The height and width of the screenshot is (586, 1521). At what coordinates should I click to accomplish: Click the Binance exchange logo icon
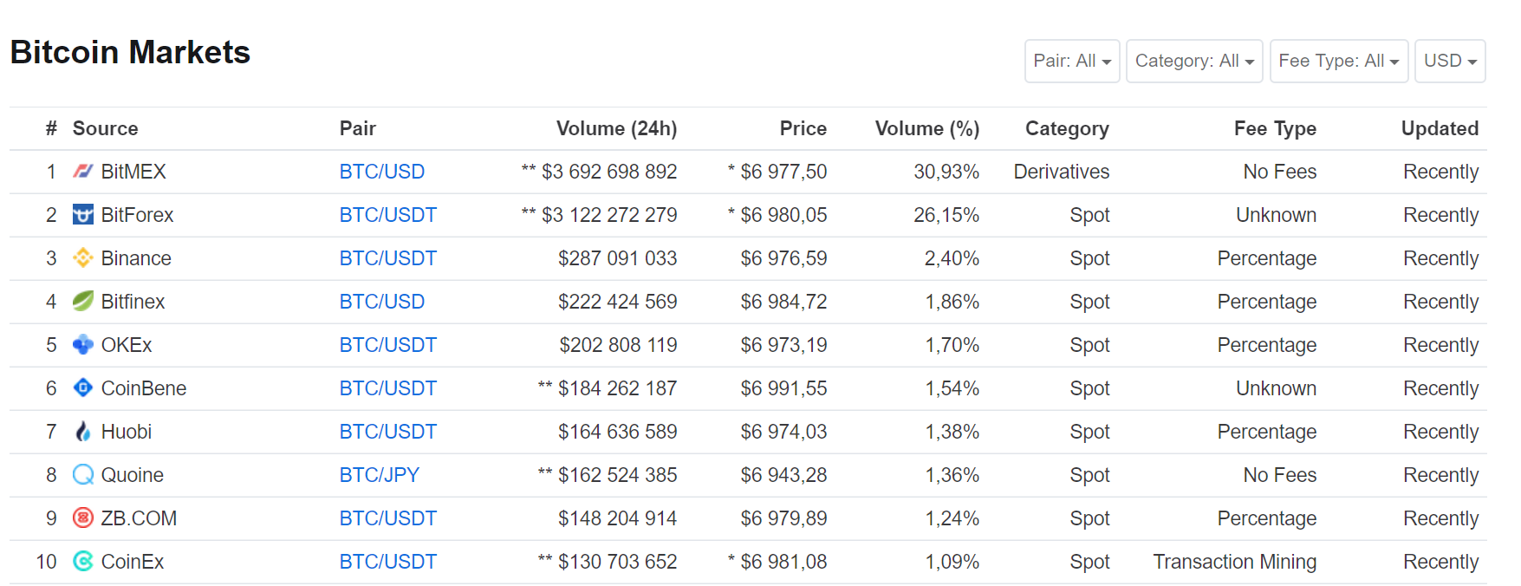(82, 257)
